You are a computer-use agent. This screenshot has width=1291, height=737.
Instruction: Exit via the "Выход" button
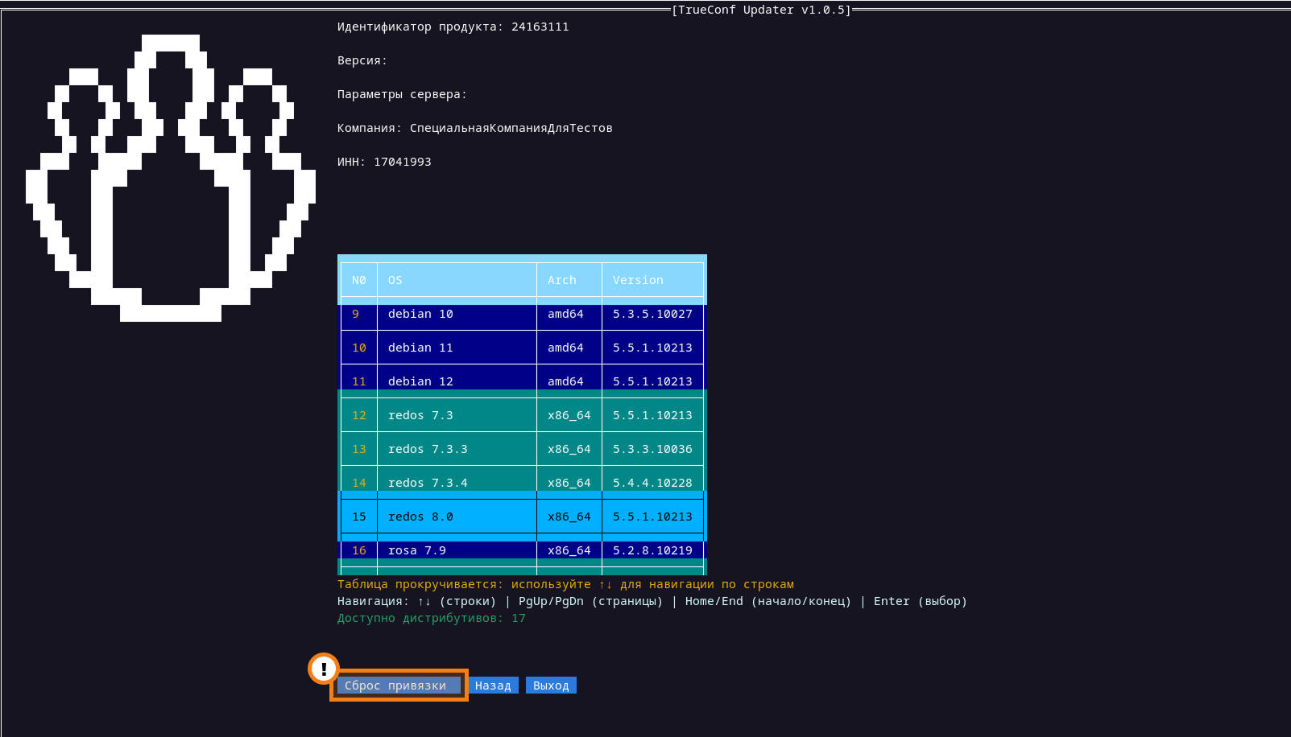pyautogui.click(x=551, y=686)
